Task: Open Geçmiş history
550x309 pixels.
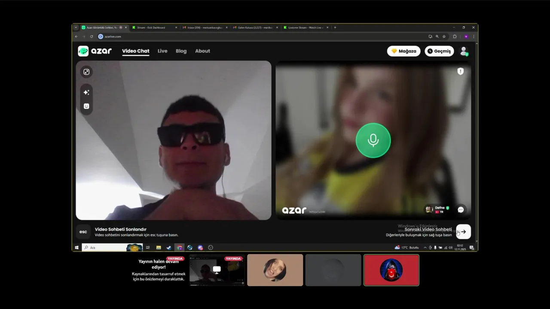Action: pyautogui.click(x=439, y=51)
